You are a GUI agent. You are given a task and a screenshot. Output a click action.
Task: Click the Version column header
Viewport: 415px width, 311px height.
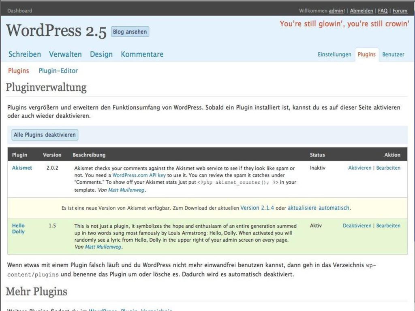[x=52, y=155]
